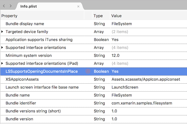Screen dimensions: 187x124
Task: Change Yes value of LSSupportsOpeningDocumentsInPlace
Action: (115, 71)
